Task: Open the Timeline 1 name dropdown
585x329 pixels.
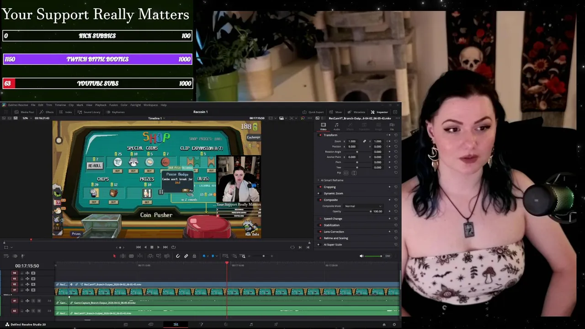Action: pos(156,118)
